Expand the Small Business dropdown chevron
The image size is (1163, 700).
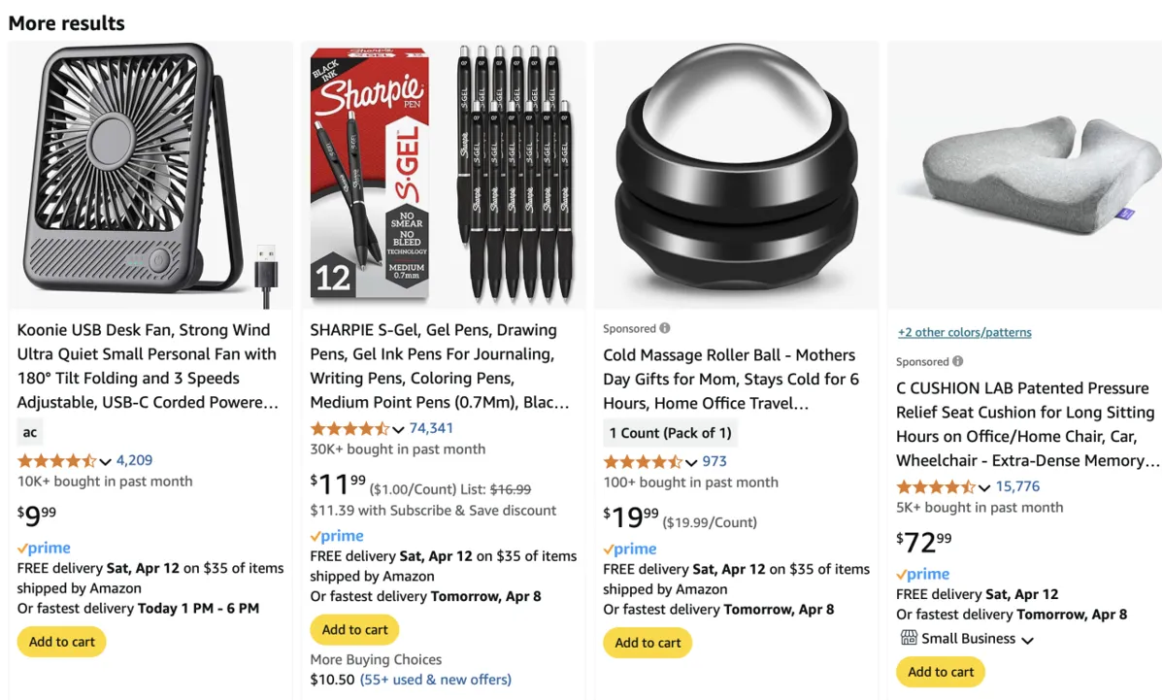coord(1027,640)
